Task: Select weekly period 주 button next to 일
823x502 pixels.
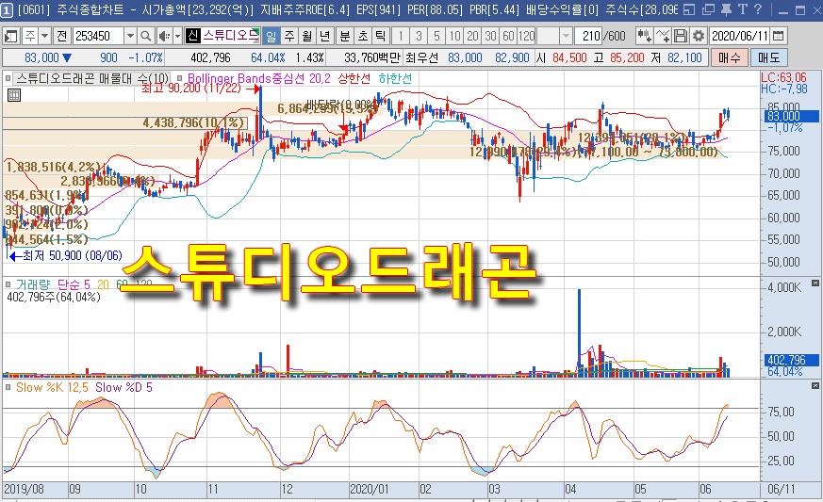Action: tap(289, 36)
